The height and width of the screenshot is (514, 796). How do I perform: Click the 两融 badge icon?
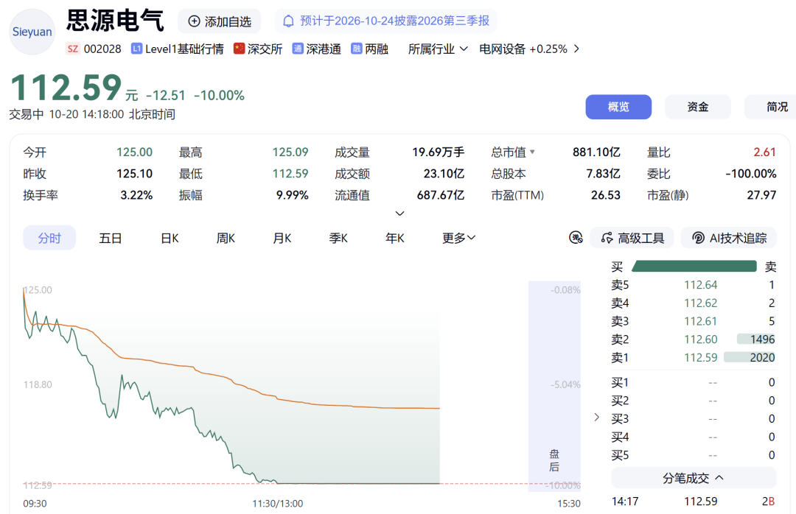click(357, 49)
